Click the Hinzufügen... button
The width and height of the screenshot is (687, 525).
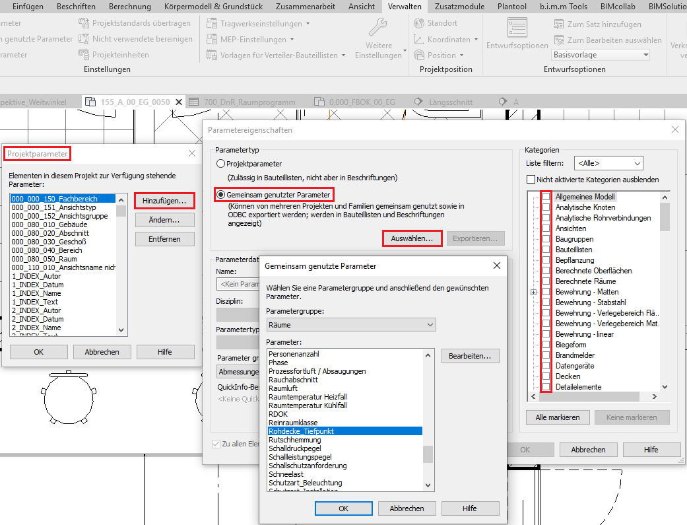164,199
